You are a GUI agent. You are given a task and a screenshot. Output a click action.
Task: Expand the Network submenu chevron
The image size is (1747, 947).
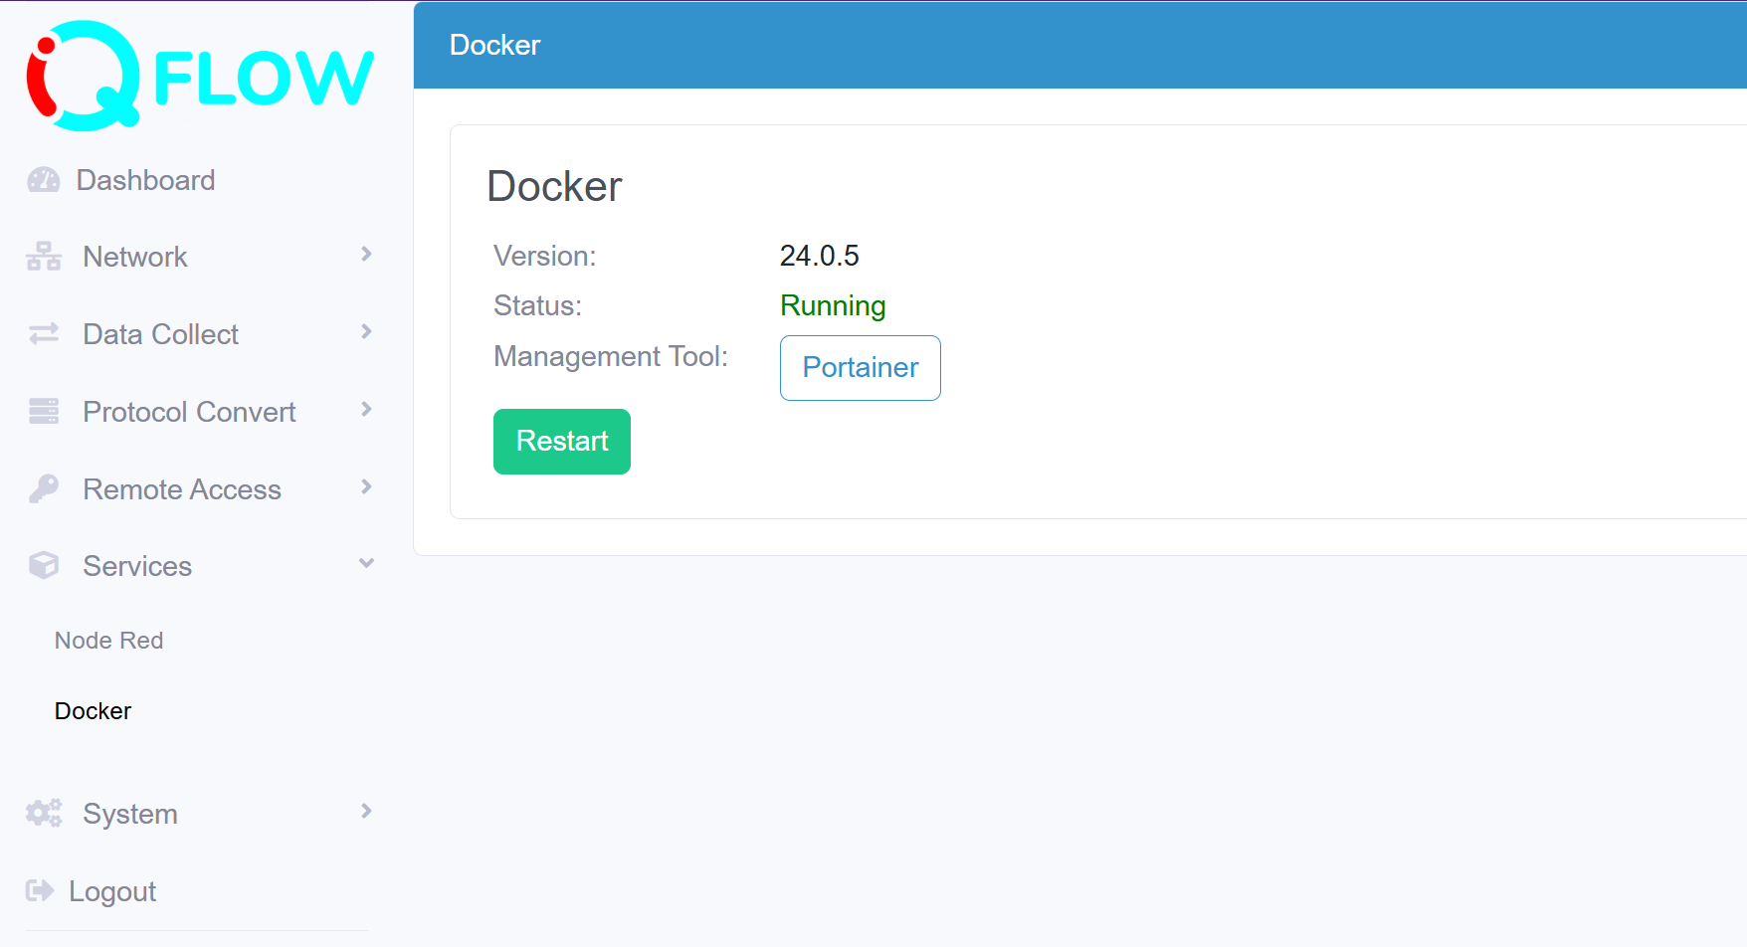click(366, 255)
